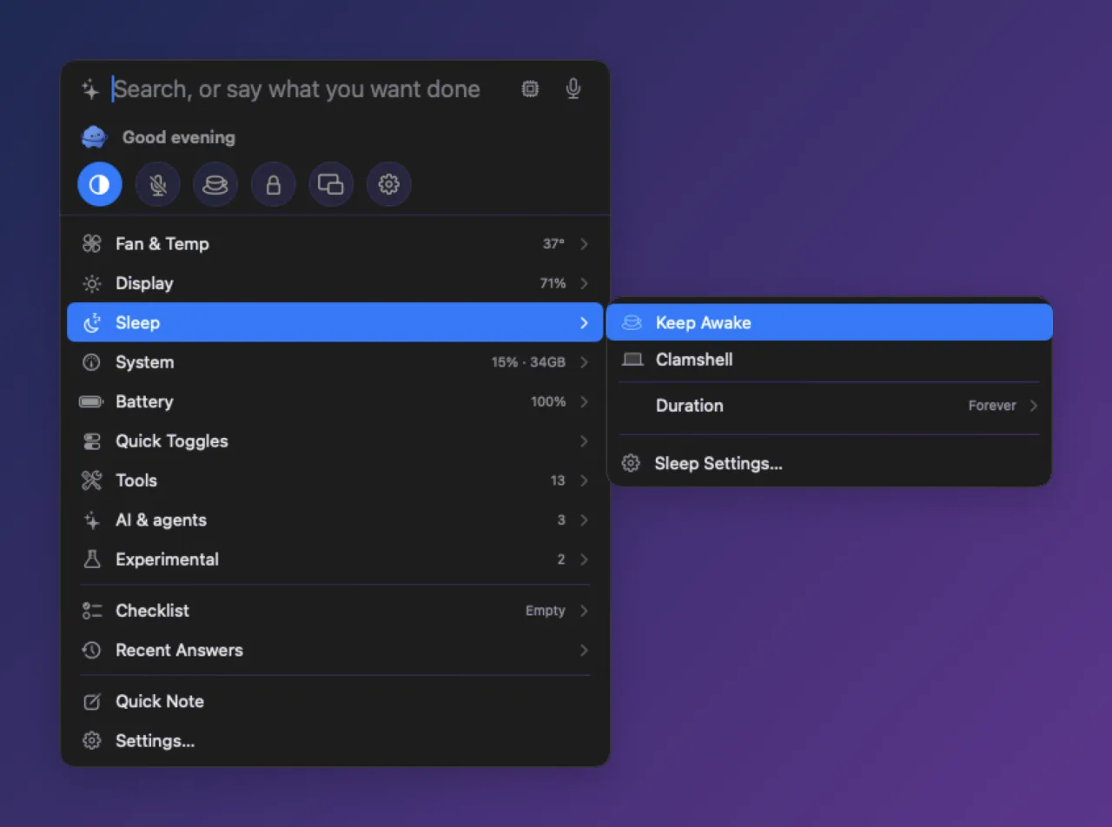
Task: Expand the Tools row chevron
Action: click(x=584, y=480)
